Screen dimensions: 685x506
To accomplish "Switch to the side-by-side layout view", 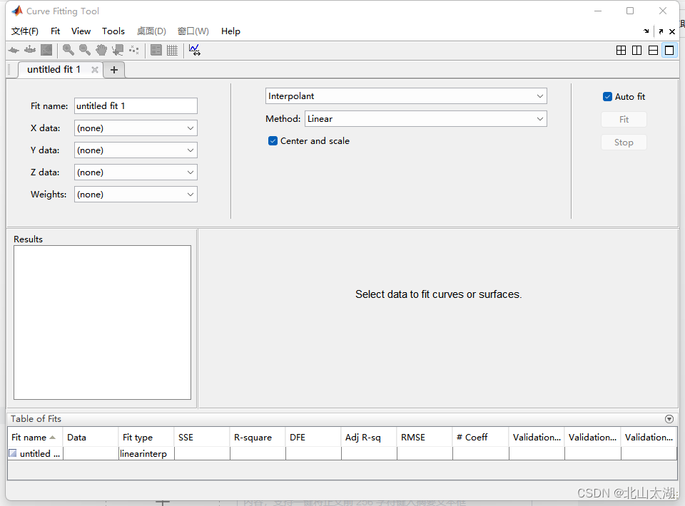I will tap(636, 50).
